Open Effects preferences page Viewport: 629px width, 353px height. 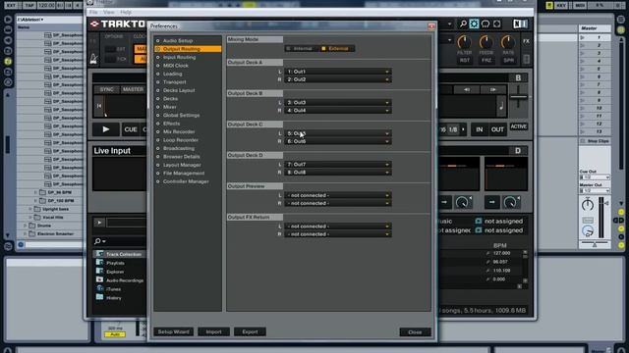[171, 124]
